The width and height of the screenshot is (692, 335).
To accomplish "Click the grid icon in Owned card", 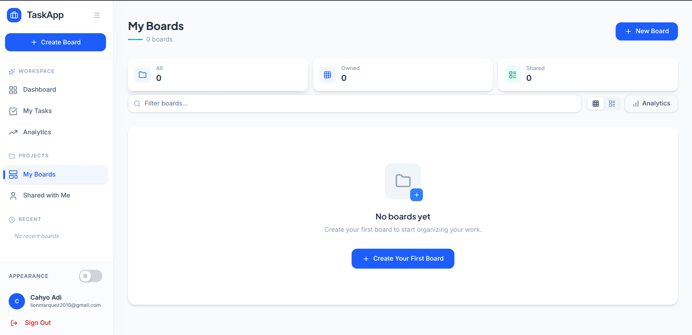I will pos(327,75).
